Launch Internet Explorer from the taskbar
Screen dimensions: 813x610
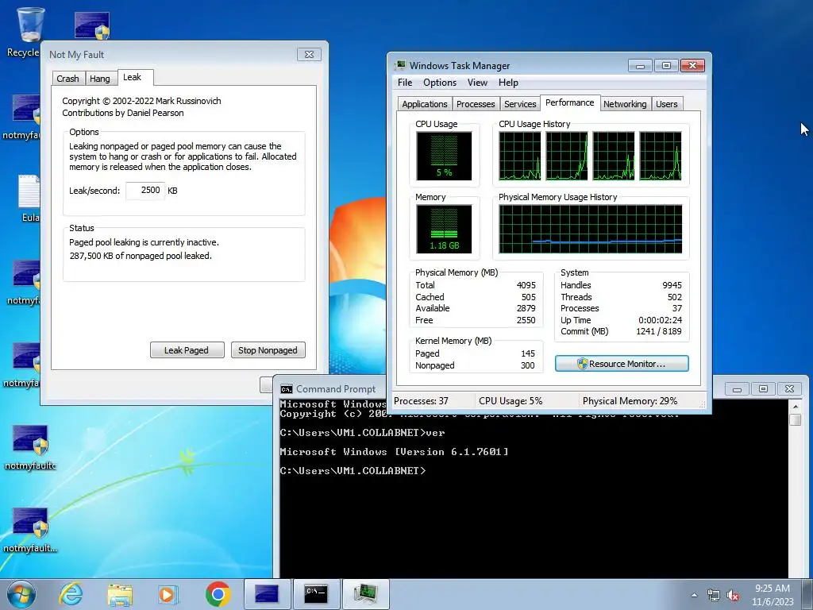point(71,594)
